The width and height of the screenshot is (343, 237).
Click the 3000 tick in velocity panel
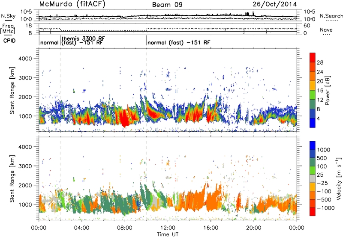pos(25,166)
